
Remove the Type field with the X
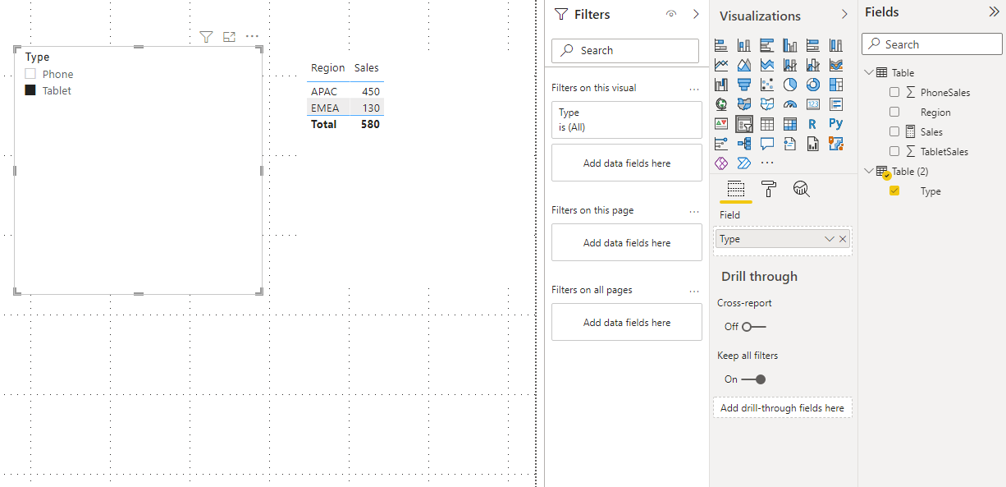(x=843, y=239)
